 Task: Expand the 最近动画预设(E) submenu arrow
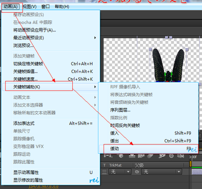point(95,38)
